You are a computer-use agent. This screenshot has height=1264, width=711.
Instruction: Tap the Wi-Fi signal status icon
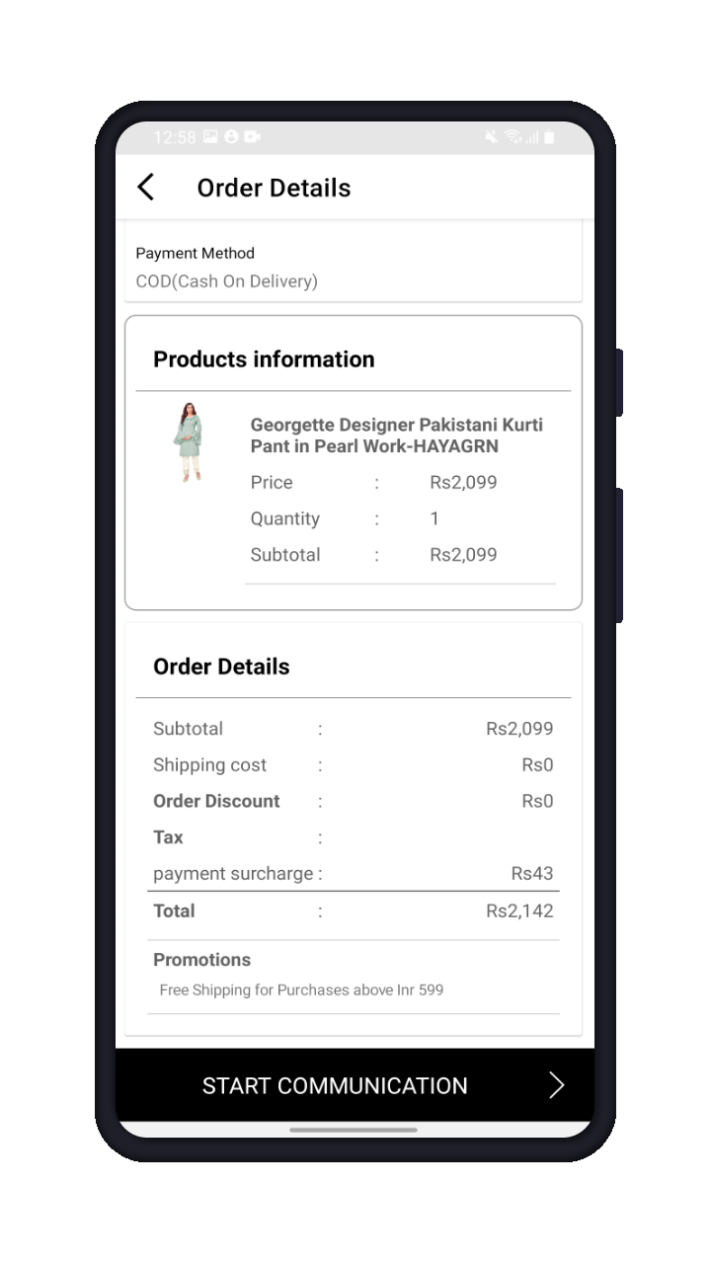pos(513,137)
